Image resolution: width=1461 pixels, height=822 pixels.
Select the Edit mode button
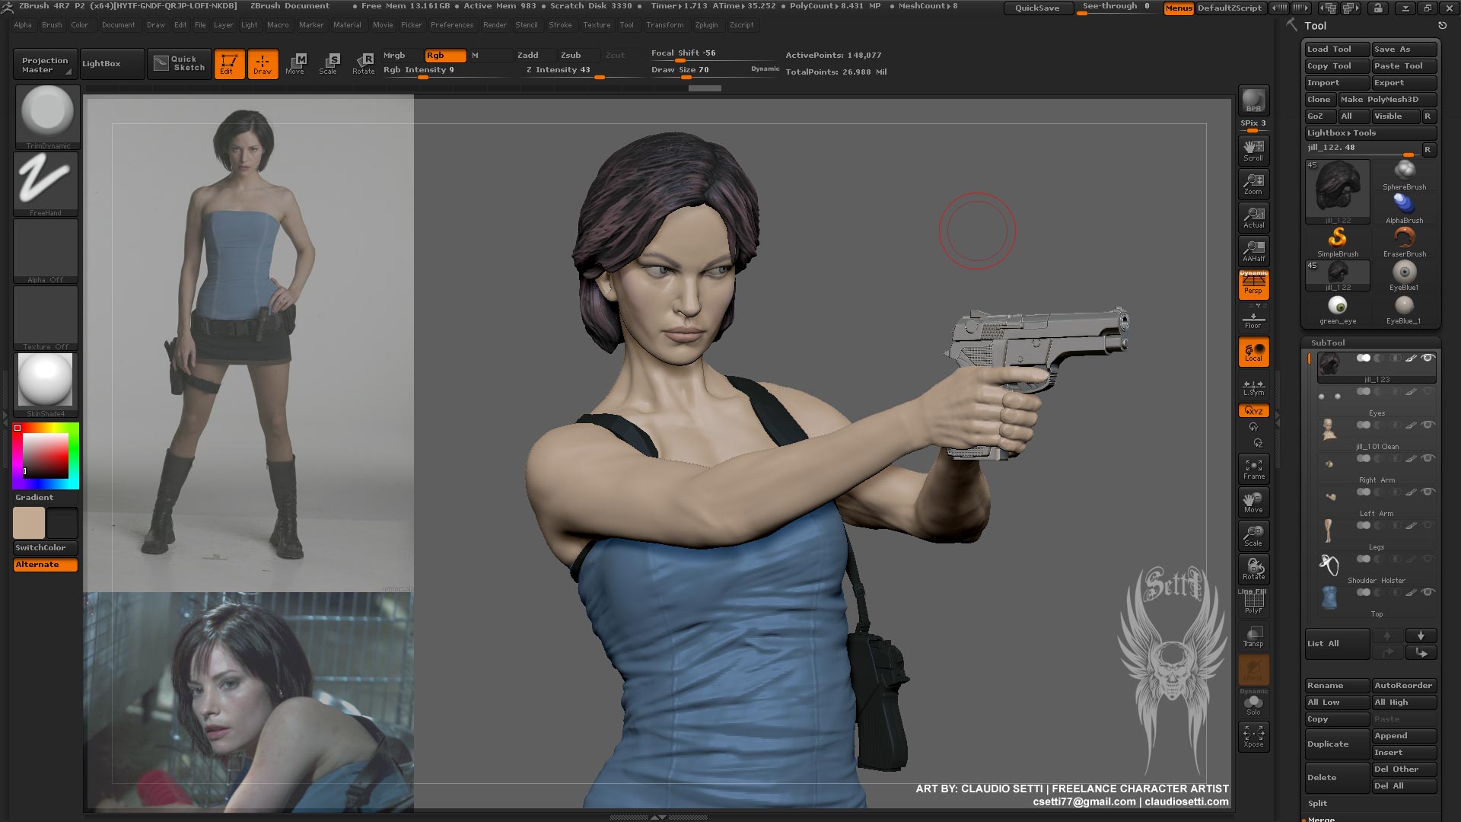pyautogui.click(x=229, y=64)
